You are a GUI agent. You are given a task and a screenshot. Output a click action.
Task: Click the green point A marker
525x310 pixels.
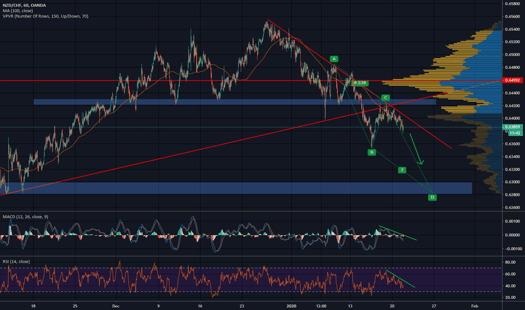coord(333,59)
